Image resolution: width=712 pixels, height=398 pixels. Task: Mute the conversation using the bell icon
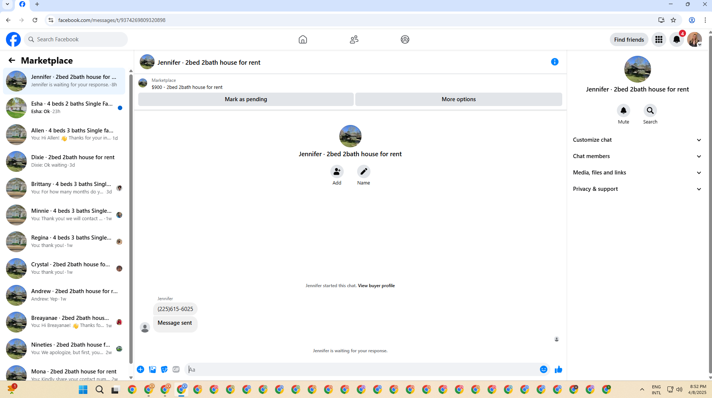624,110
